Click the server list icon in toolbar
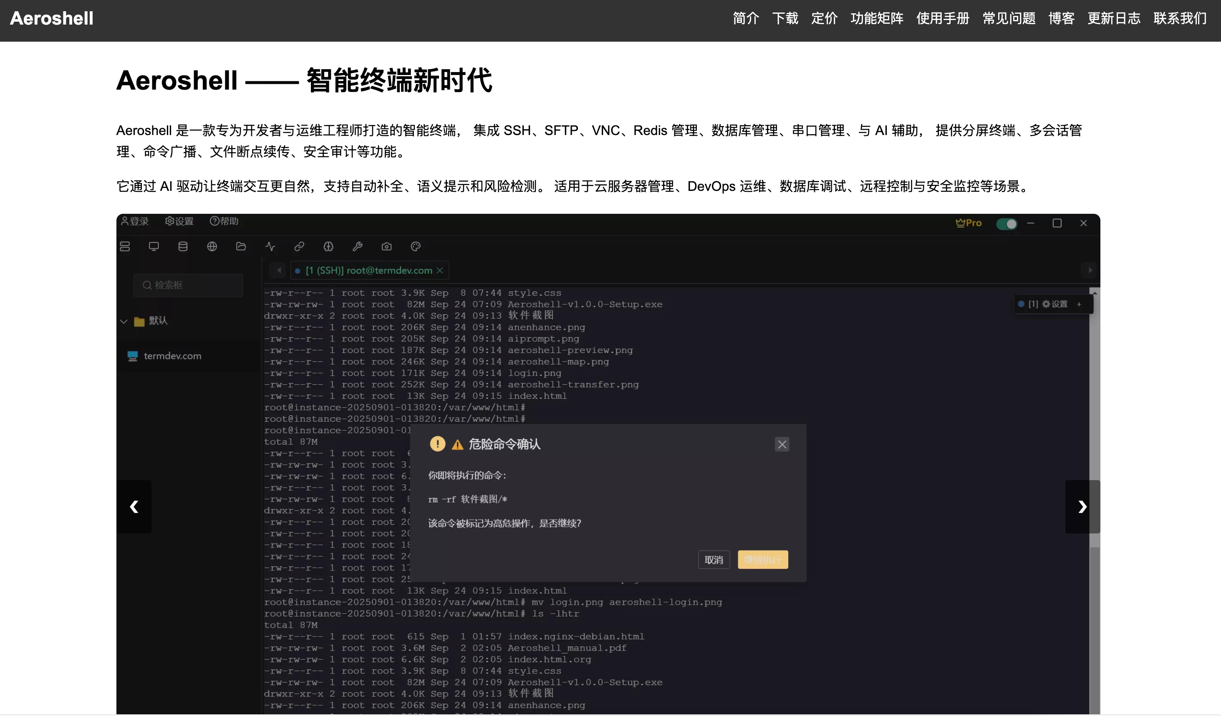This screenshot has width=1221, height=716. [x=125, y=247]
